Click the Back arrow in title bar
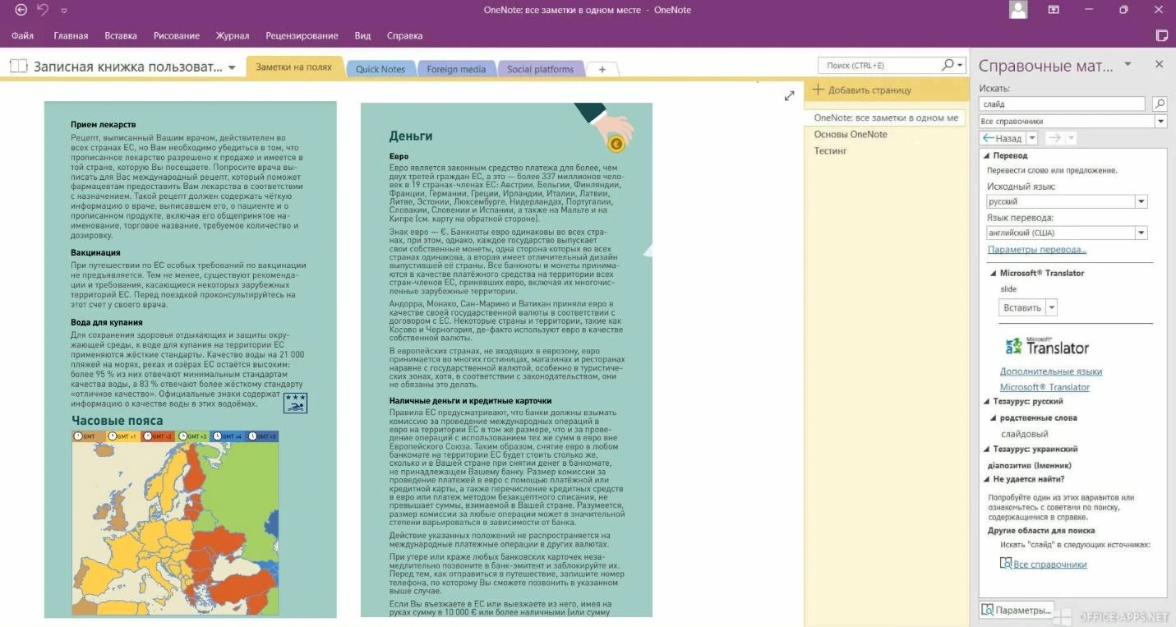Image resolution: width=1176 pixels, height=627 pixels. [x=21, y=10]
